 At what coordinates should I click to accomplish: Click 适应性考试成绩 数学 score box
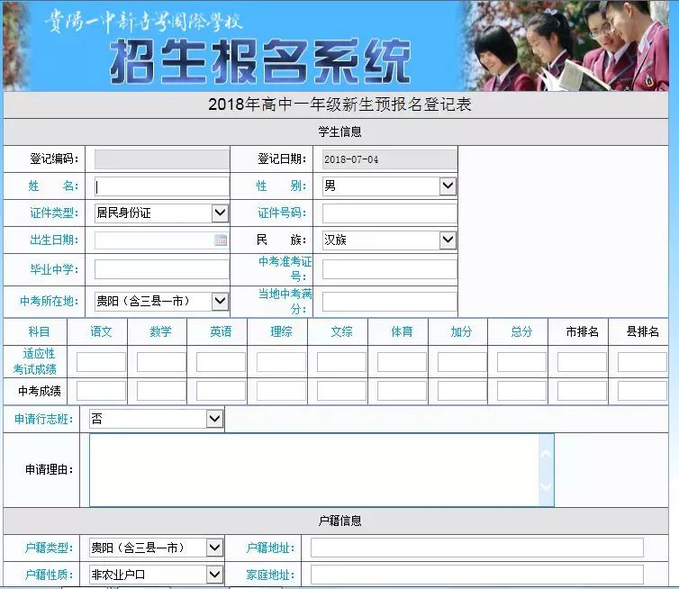(x=161, y=362)
